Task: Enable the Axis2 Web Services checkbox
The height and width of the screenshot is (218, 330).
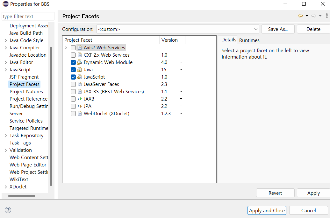Action: pos(73,48)
